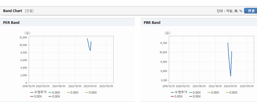Click the 4,000 y-axis label
Image resolution: width=257 pixels, height=102 pixels.
pos(24,68)
